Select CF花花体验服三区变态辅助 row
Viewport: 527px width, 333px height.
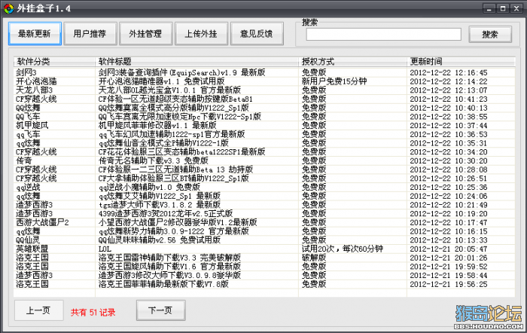click(x=264, y=151)
